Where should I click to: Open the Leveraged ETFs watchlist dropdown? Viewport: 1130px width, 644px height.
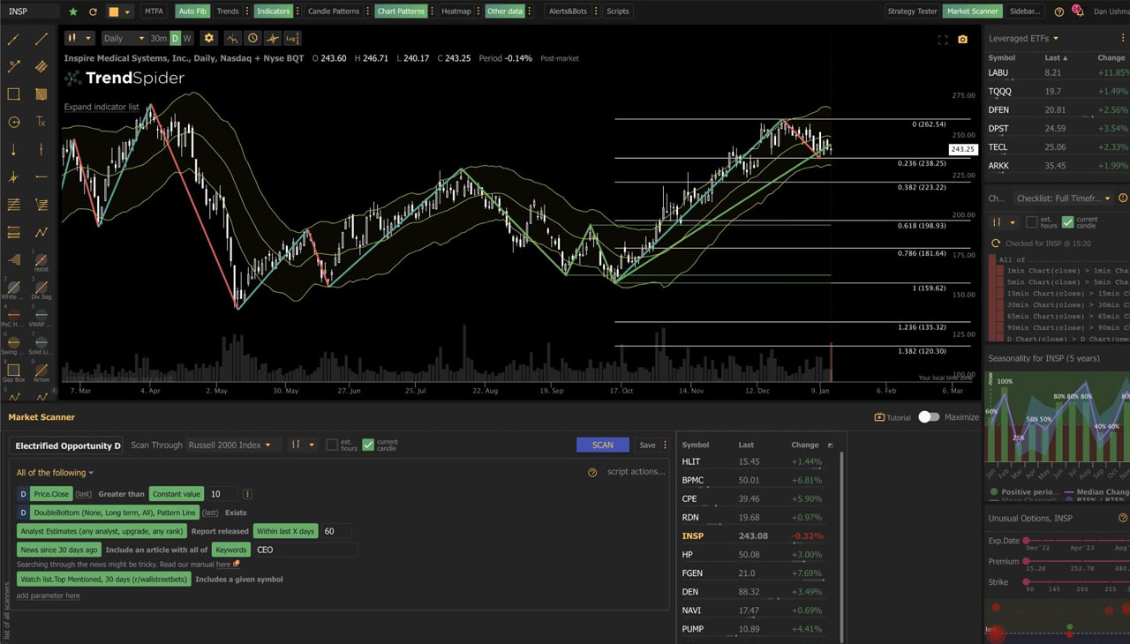coord(1023,38)
